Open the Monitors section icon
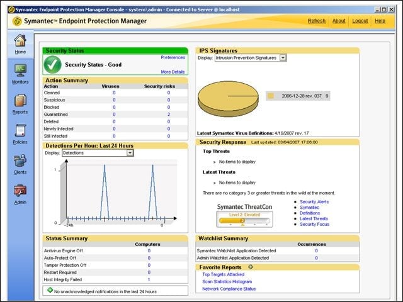Screen dimensions: 403x302 coord(20,70)
